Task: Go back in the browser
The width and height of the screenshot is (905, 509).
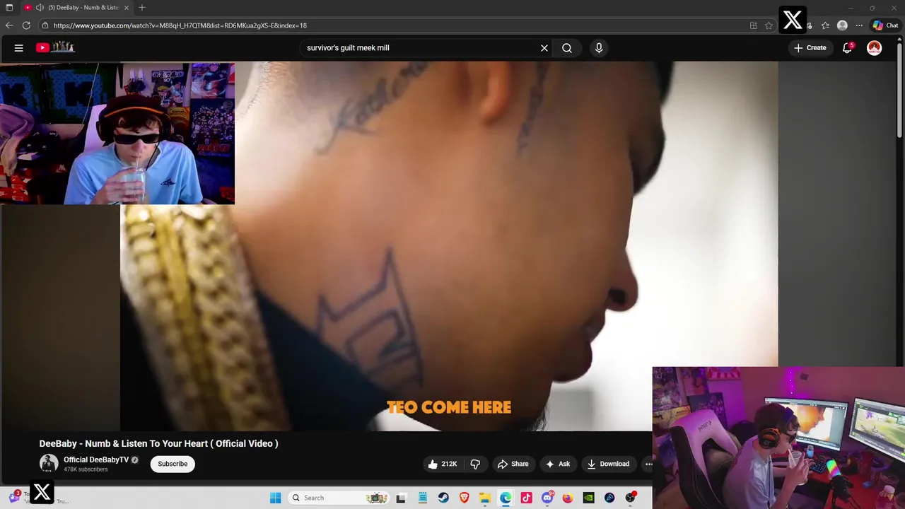Action: [9, 25]
